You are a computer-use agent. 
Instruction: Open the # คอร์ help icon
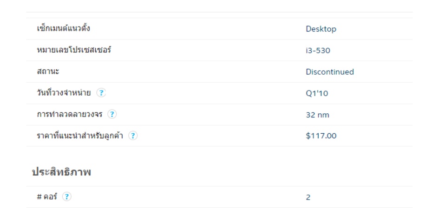tap(67, 197)
